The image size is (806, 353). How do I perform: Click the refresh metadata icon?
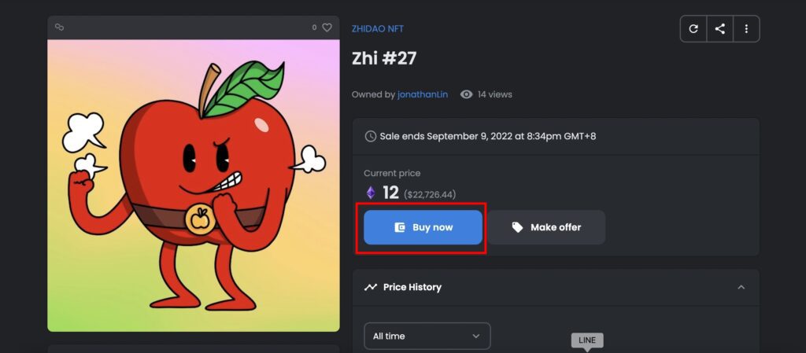click(693, 29)
